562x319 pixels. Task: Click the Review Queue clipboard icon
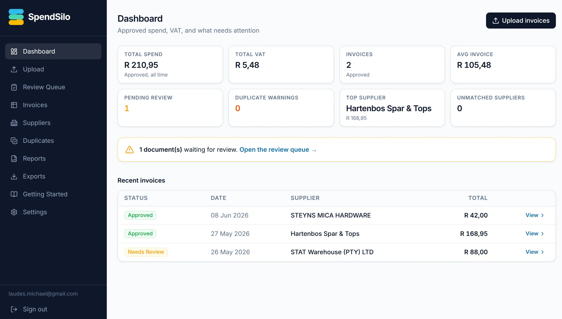14,87
